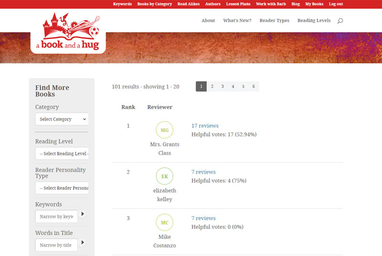The image size is (382, 256).
Task: Open the Select Reader Personality dropdown
Action: [x=62, y=188]
